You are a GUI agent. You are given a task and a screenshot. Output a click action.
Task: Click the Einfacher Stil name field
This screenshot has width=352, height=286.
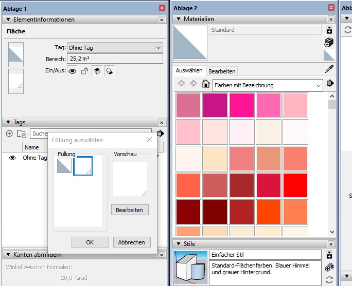click(x=265, y=255)
